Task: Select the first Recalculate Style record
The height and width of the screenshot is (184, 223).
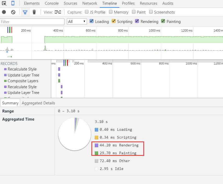Action: pyautogui.click(x=22, y=69)
